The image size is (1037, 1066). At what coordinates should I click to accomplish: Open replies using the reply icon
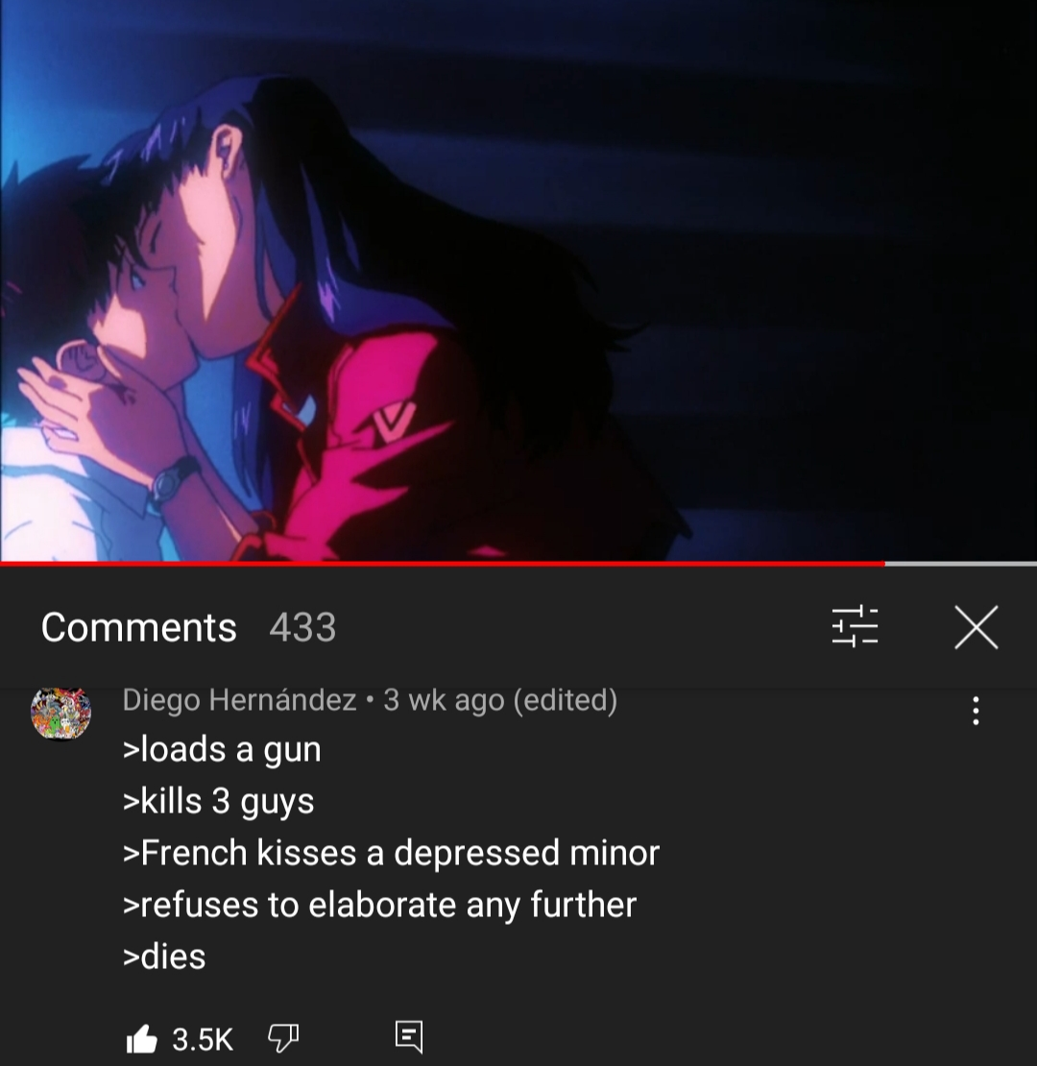(x=409, y=1037)
